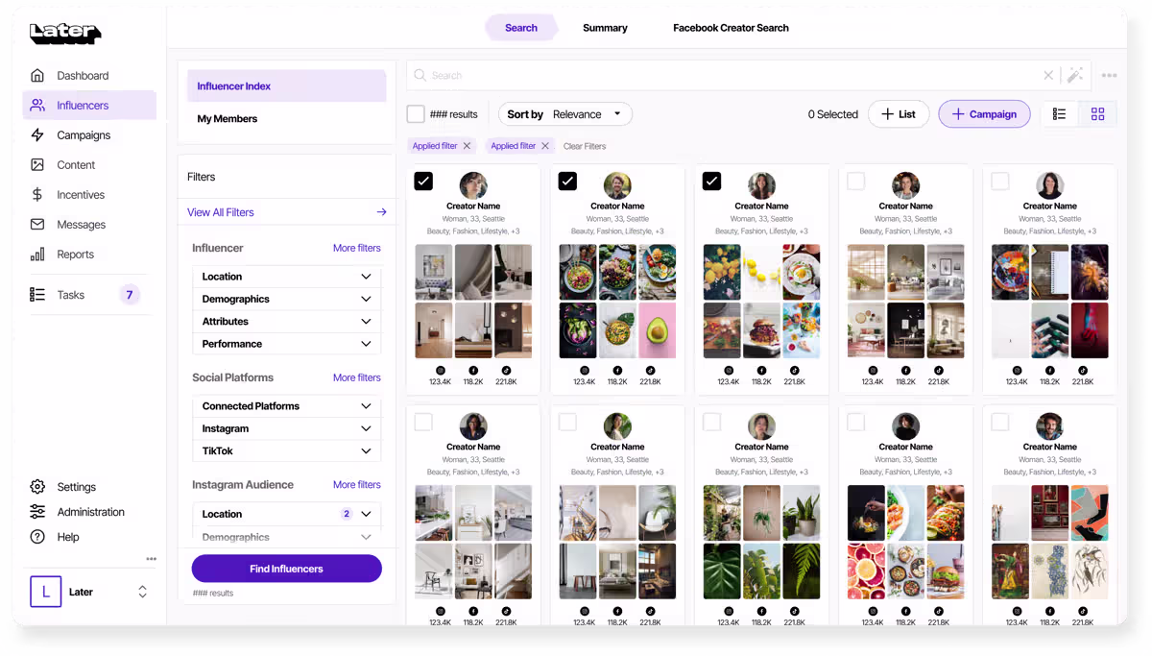The width and height of the screenshot is (1152, 656).
Task: Toggle the select-all results checkbox
Action: coord(416,114)
